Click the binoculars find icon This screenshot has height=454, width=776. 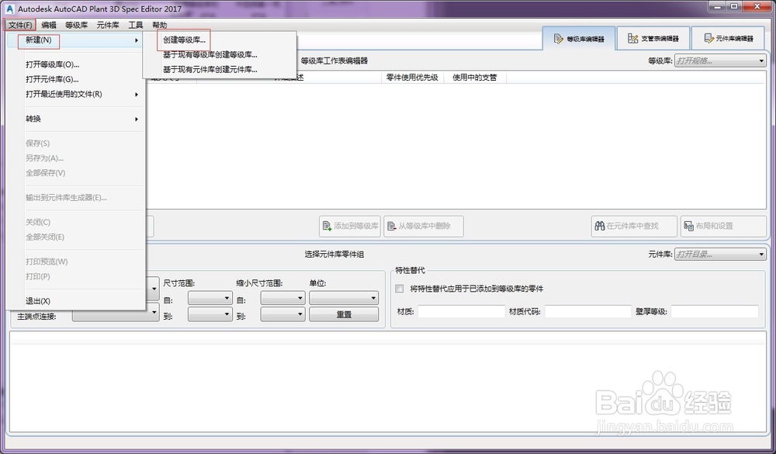coord(600,227)
